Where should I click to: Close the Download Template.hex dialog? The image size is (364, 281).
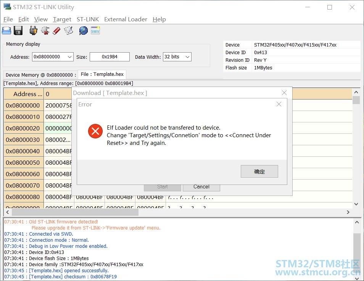click(x=284, y=93)
